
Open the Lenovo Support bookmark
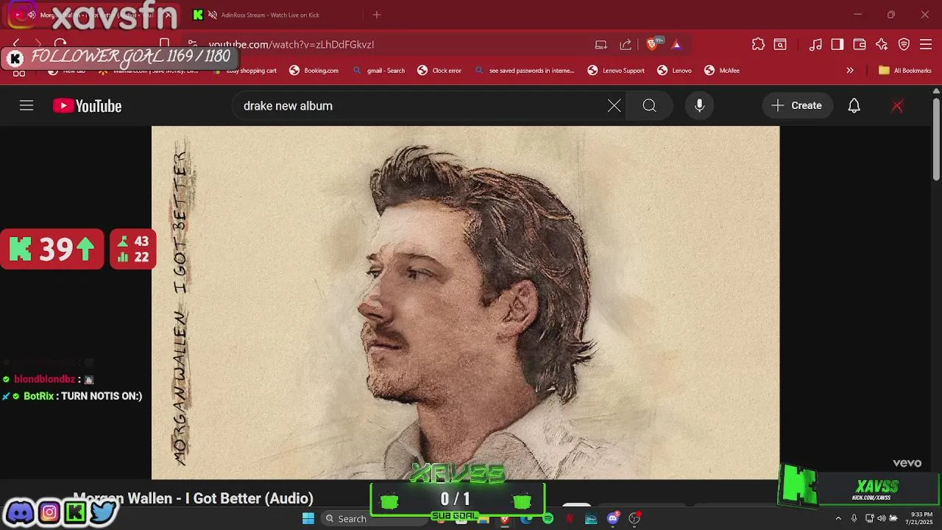tap(616, 71)
